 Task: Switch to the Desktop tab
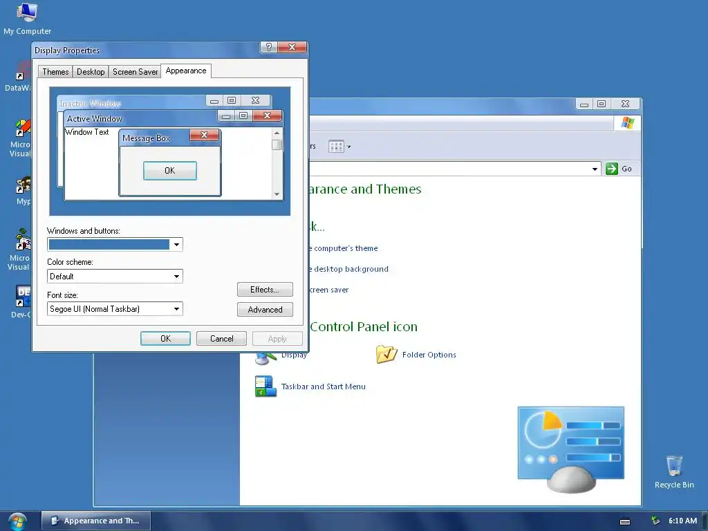tap(91, 72)
